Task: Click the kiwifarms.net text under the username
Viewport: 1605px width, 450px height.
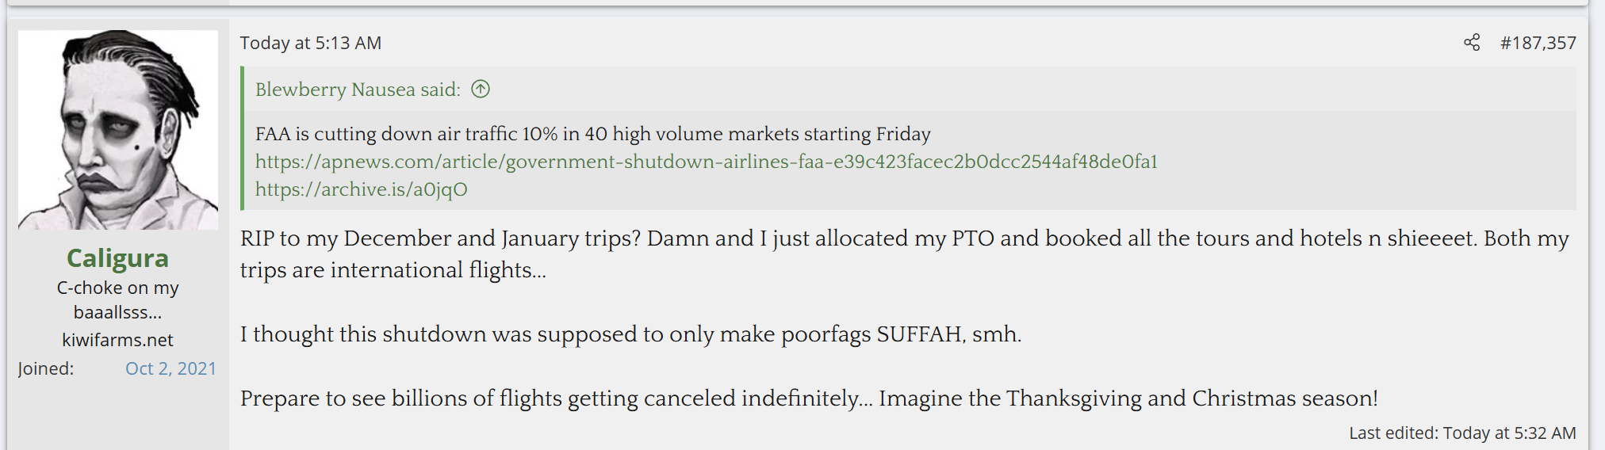Action: 117,340
